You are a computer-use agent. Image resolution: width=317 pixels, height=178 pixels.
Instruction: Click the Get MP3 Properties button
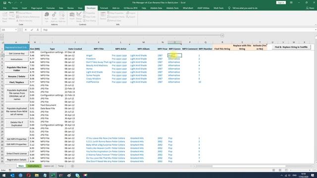[16, 139]
